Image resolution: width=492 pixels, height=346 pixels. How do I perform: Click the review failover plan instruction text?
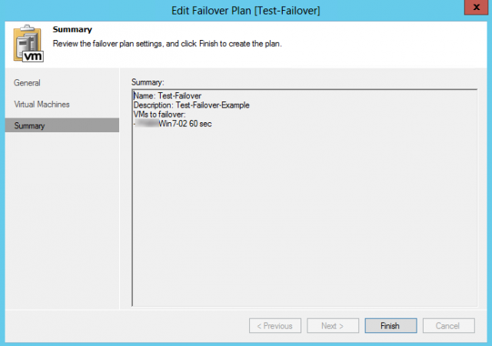click(167, 44)
